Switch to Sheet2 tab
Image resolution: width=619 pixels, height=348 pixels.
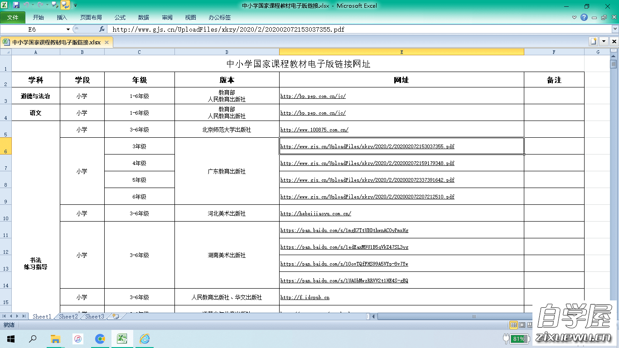tap(68, 316)
